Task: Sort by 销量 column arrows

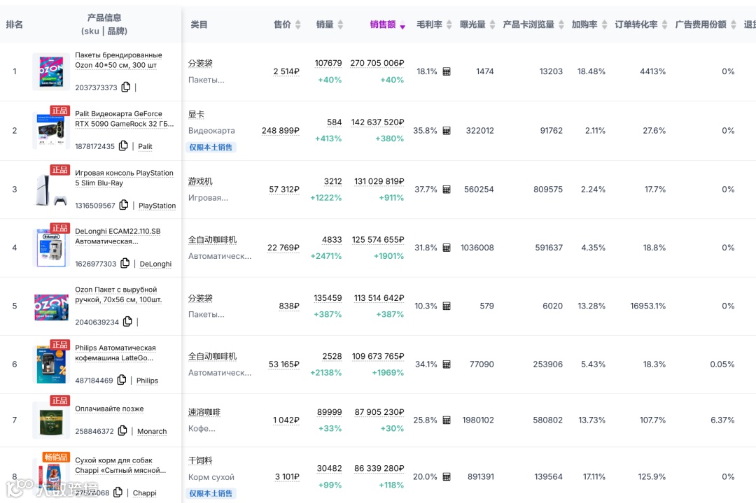Action: tap(340, 24)
